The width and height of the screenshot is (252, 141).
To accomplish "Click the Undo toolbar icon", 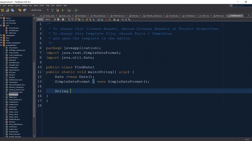I will pos(20,10).
